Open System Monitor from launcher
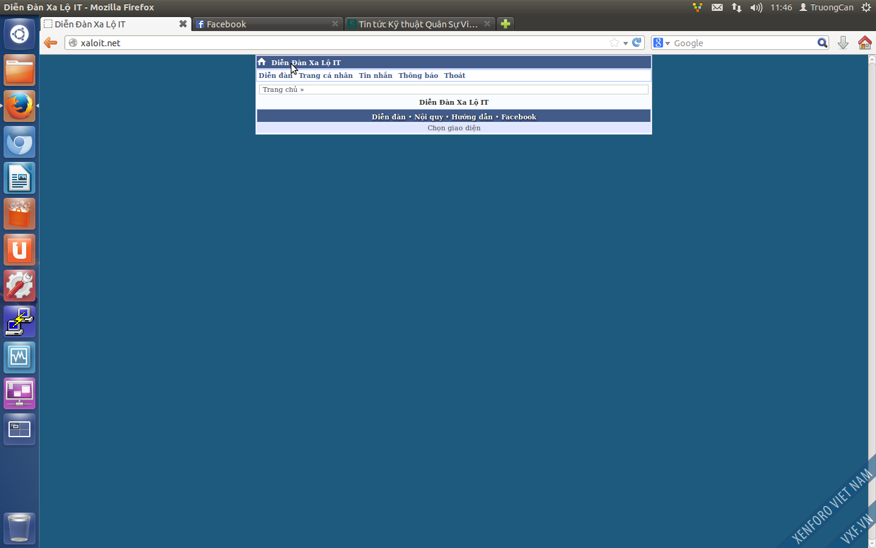 coord(19,357)
